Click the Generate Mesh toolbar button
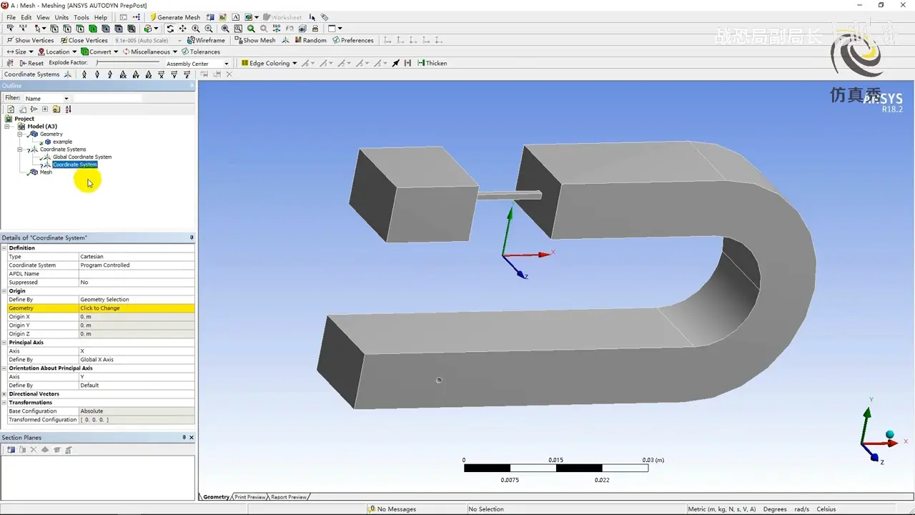This screenshot has width=915, height=515. point(175,17)
